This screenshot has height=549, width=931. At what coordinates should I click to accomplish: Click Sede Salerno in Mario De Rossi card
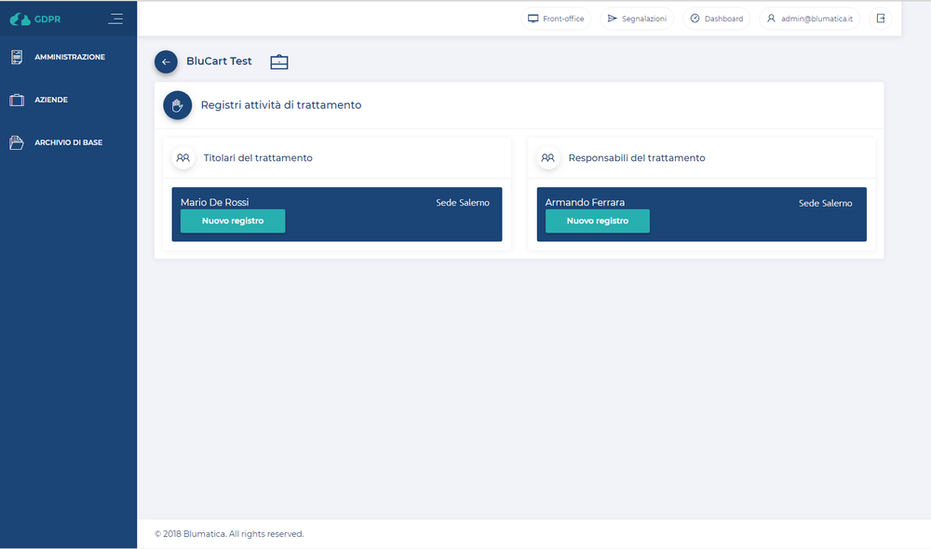pyautogui.click(x=463, y=203)
